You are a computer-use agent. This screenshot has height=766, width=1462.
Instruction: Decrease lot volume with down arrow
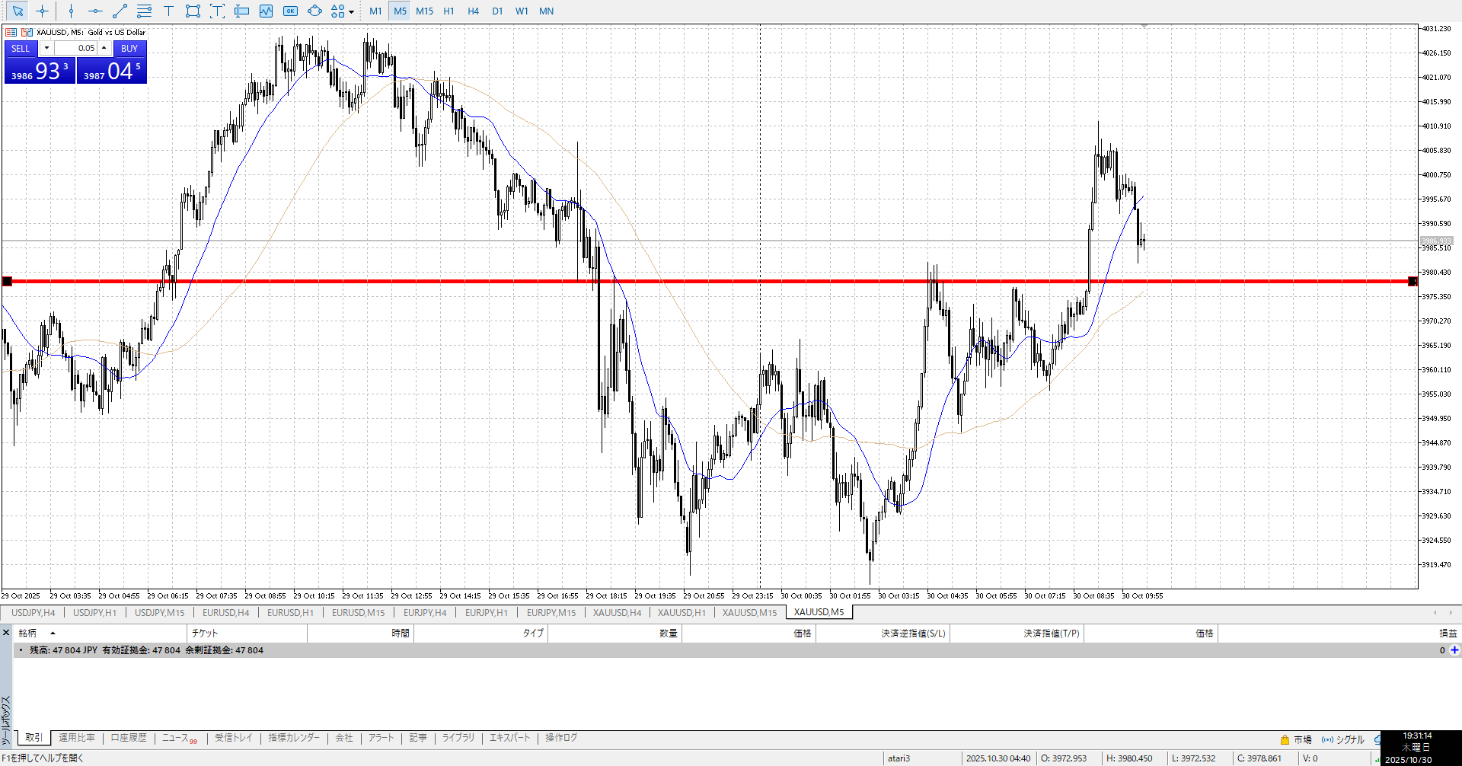[x=46, y=48]
